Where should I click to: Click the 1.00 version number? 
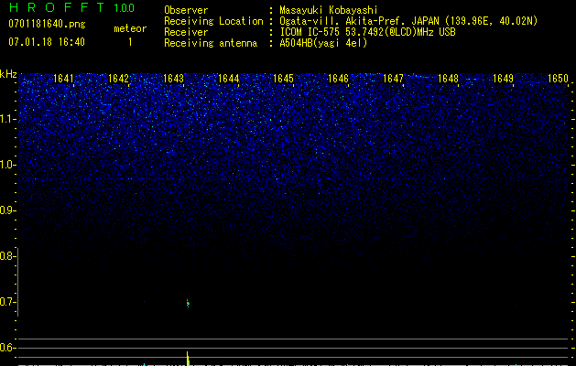tap(124, 9)
